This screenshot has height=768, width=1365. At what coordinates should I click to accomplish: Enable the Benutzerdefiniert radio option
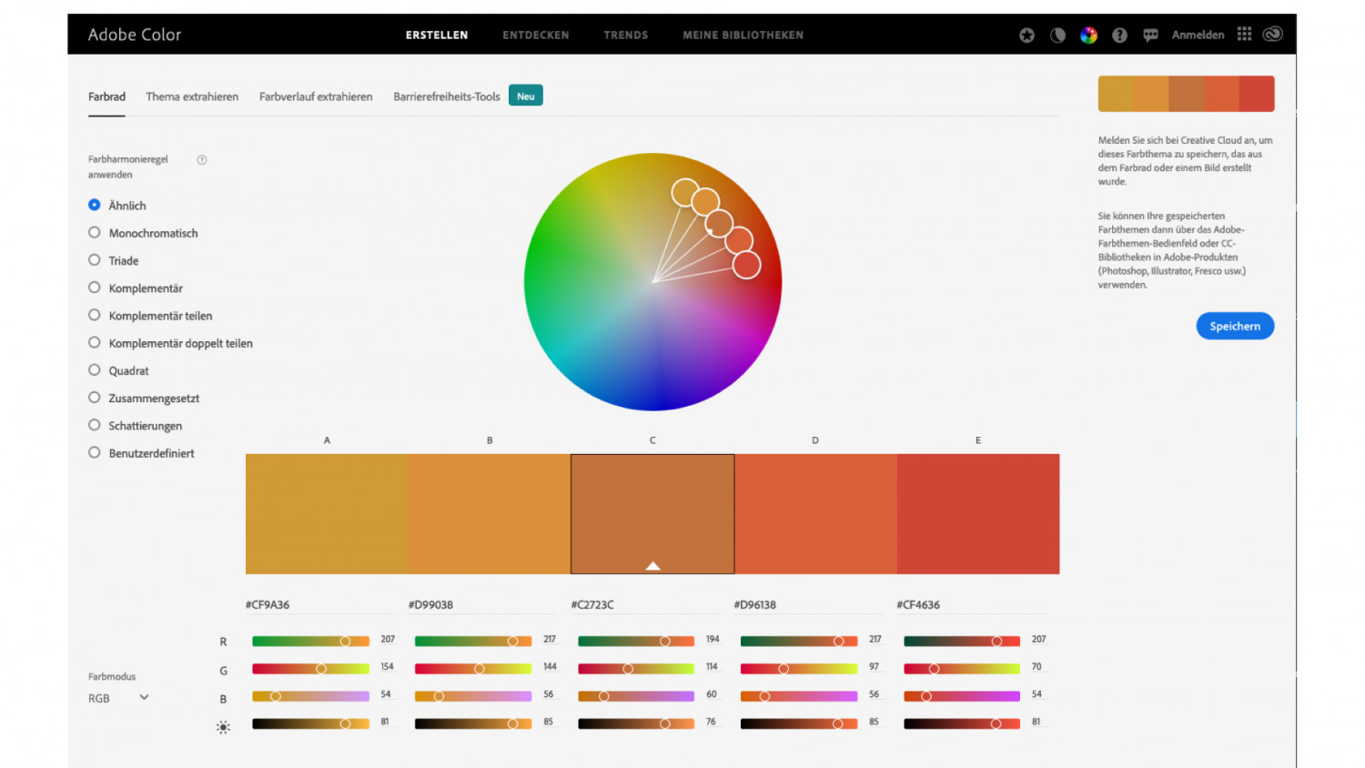[x=95, y=453]
